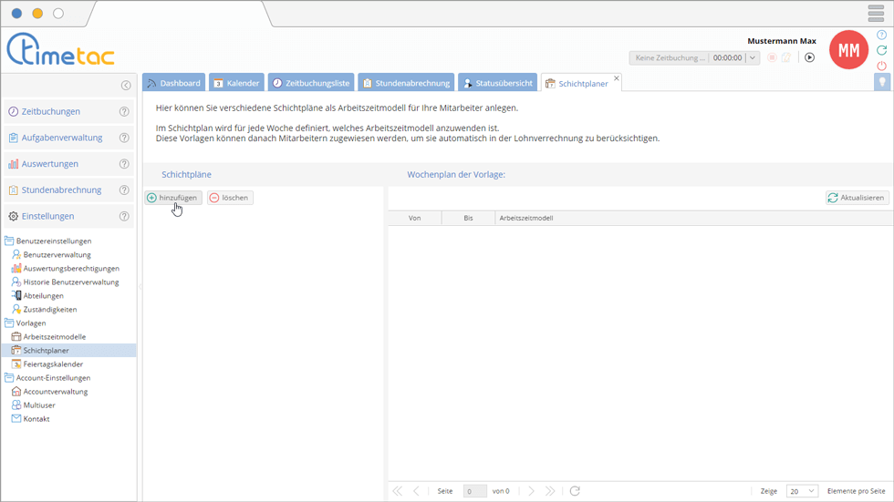Collapse the left sidebar with arrow icon
894x502 pixels.
pyautogui.click(x=126, y=86)
